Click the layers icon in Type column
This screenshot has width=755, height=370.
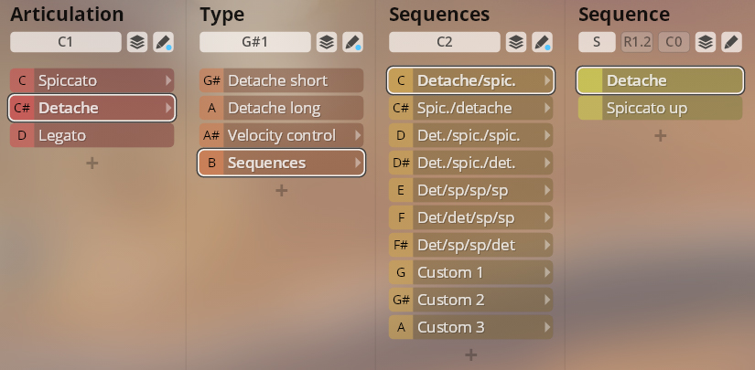[x=327, y=42]
